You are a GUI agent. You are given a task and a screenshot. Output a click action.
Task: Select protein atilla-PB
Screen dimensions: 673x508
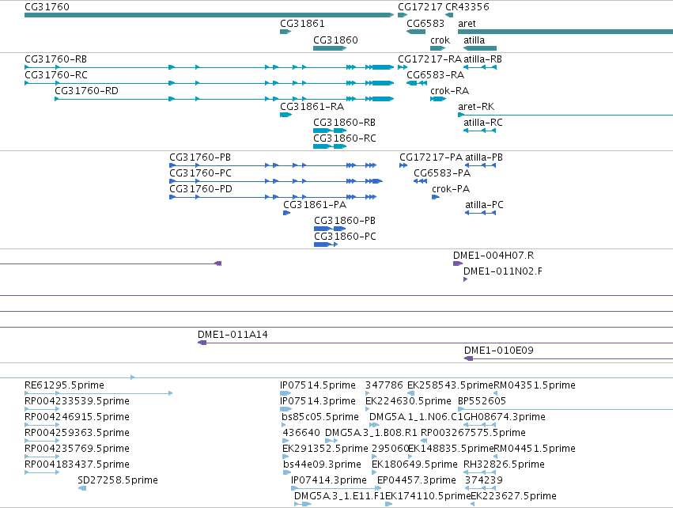coord(481,165)
